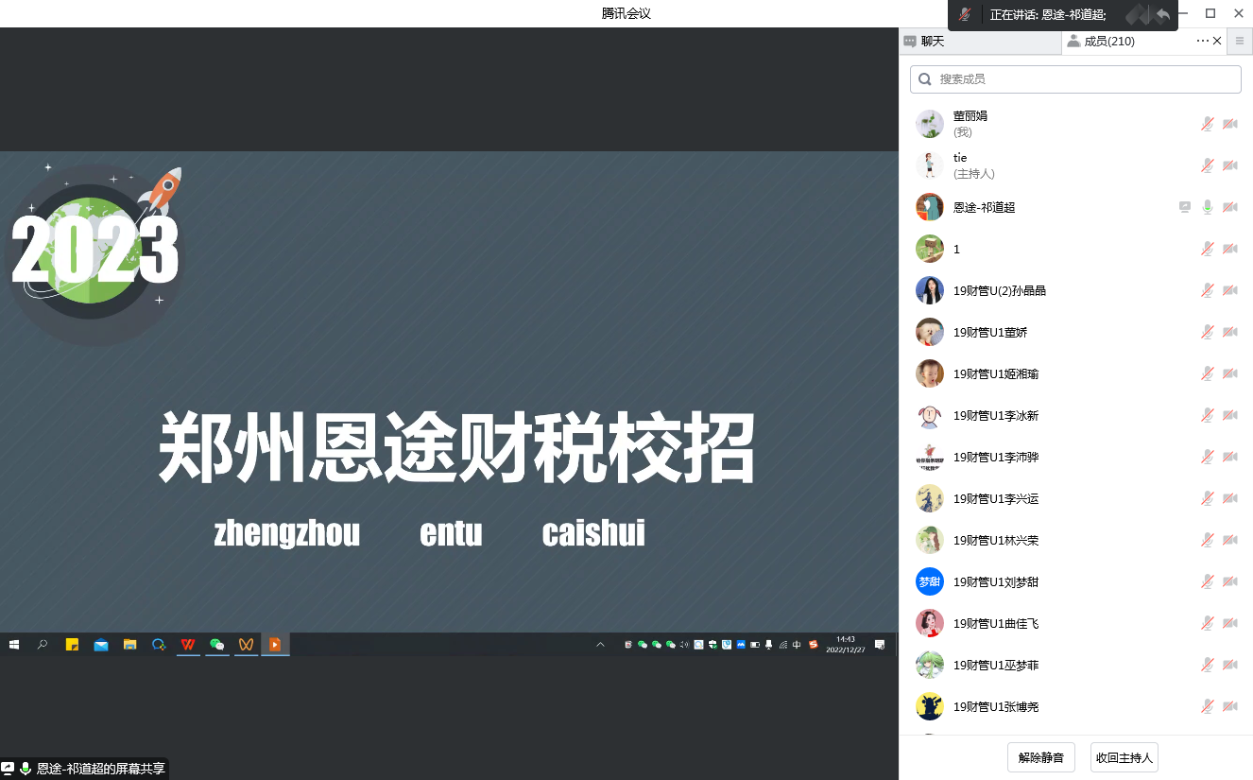Image resolution: width=1253 pixels, height=780 pixels.
Task: Click muted mic for 19财管U1李冰新
Action: click(x=1207, y=415)
